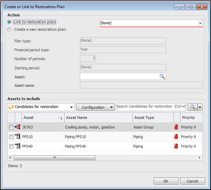The height and width of the screenshot is (190, 211).
Task: Select 'Create a new restoration plan' radio button
Action: pyautogui.click(x=9, y=29)
